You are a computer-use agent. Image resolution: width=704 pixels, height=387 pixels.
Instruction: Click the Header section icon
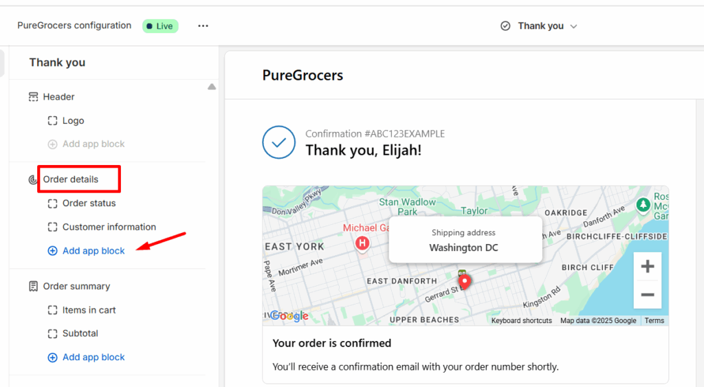(x=33, y=97)
